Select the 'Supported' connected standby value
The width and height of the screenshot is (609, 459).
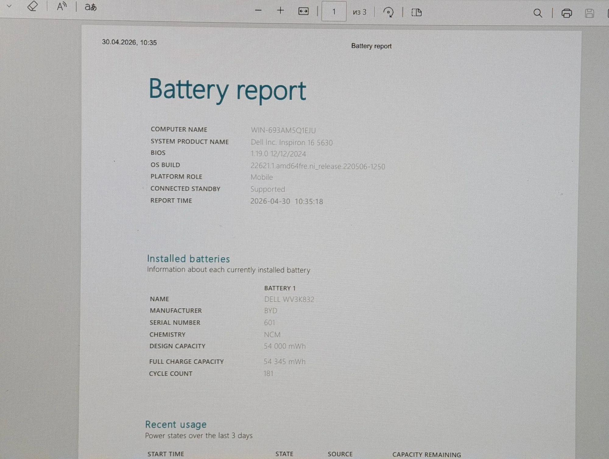click(x=268, y=189)
